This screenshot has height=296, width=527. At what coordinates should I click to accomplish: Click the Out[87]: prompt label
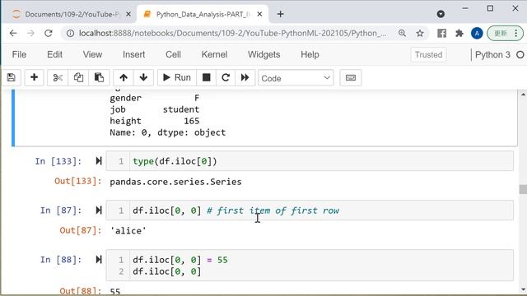point(81,230)
